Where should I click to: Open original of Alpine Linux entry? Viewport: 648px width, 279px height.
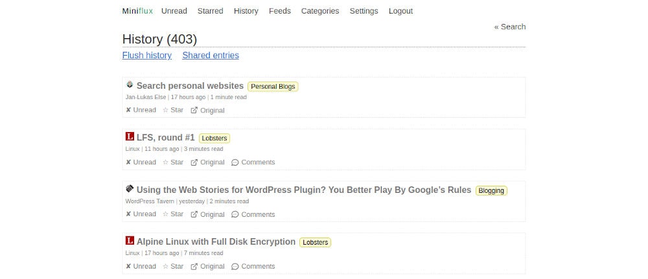207,266
